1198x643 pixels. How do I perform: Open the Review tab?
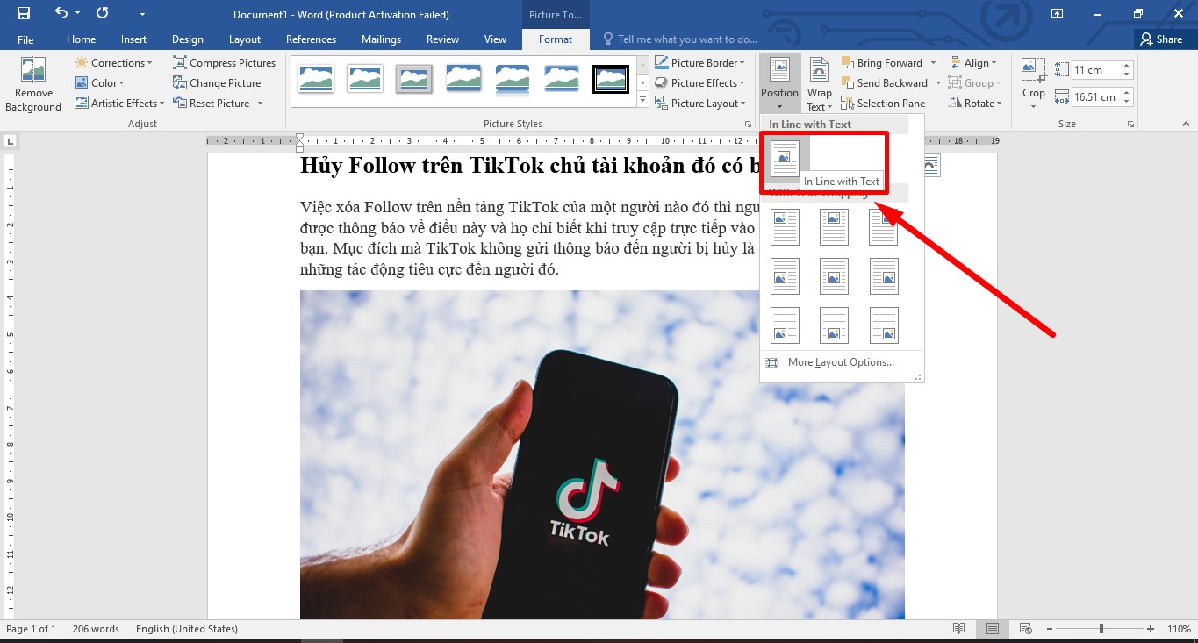(442, 39)
